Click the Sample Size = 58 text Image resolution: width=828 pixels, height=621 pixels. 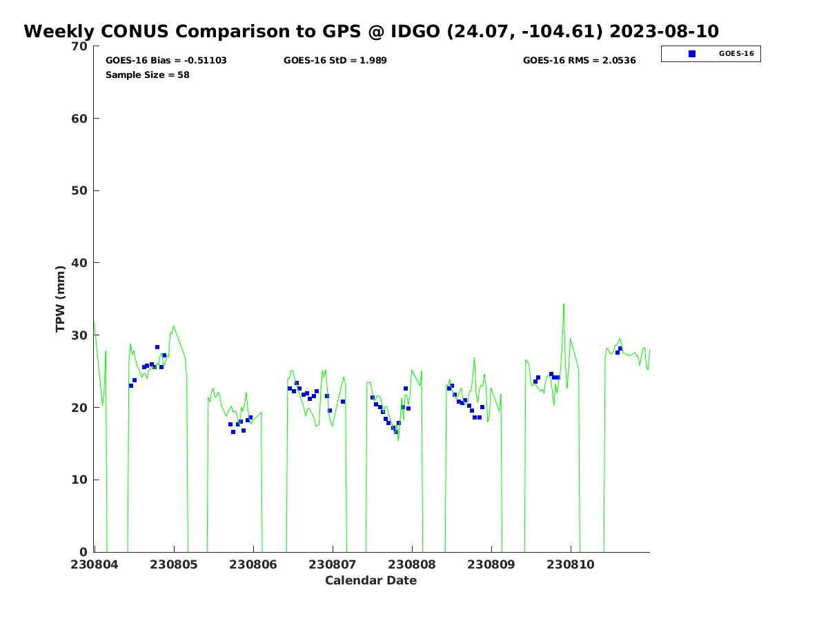(148, 75)
